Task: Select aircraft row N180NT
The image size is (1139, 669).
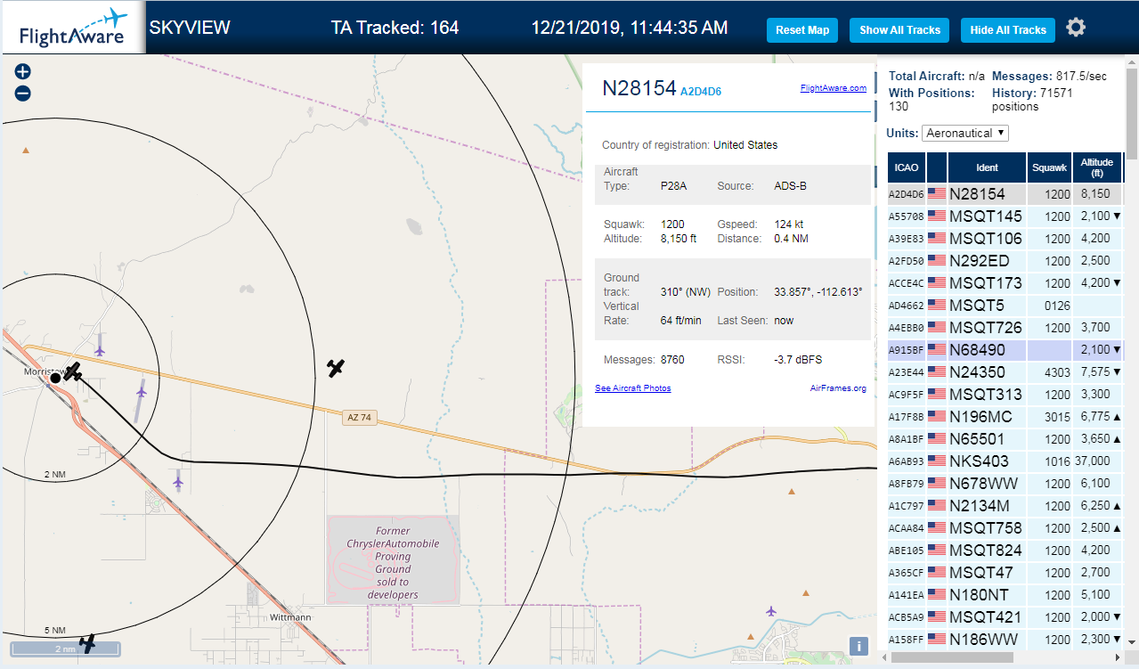Action: tap(1005, 595)
